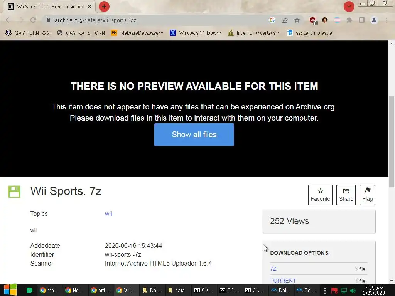Click the page vertical scrollbar thumb
The height and width of the screenshot is (296, 395).
392,142
